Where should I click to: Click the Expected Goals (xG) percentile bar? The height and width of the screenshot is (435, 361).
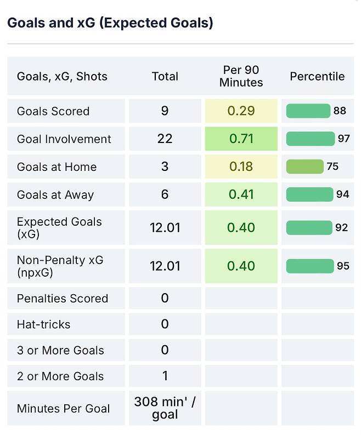(309, 227)
